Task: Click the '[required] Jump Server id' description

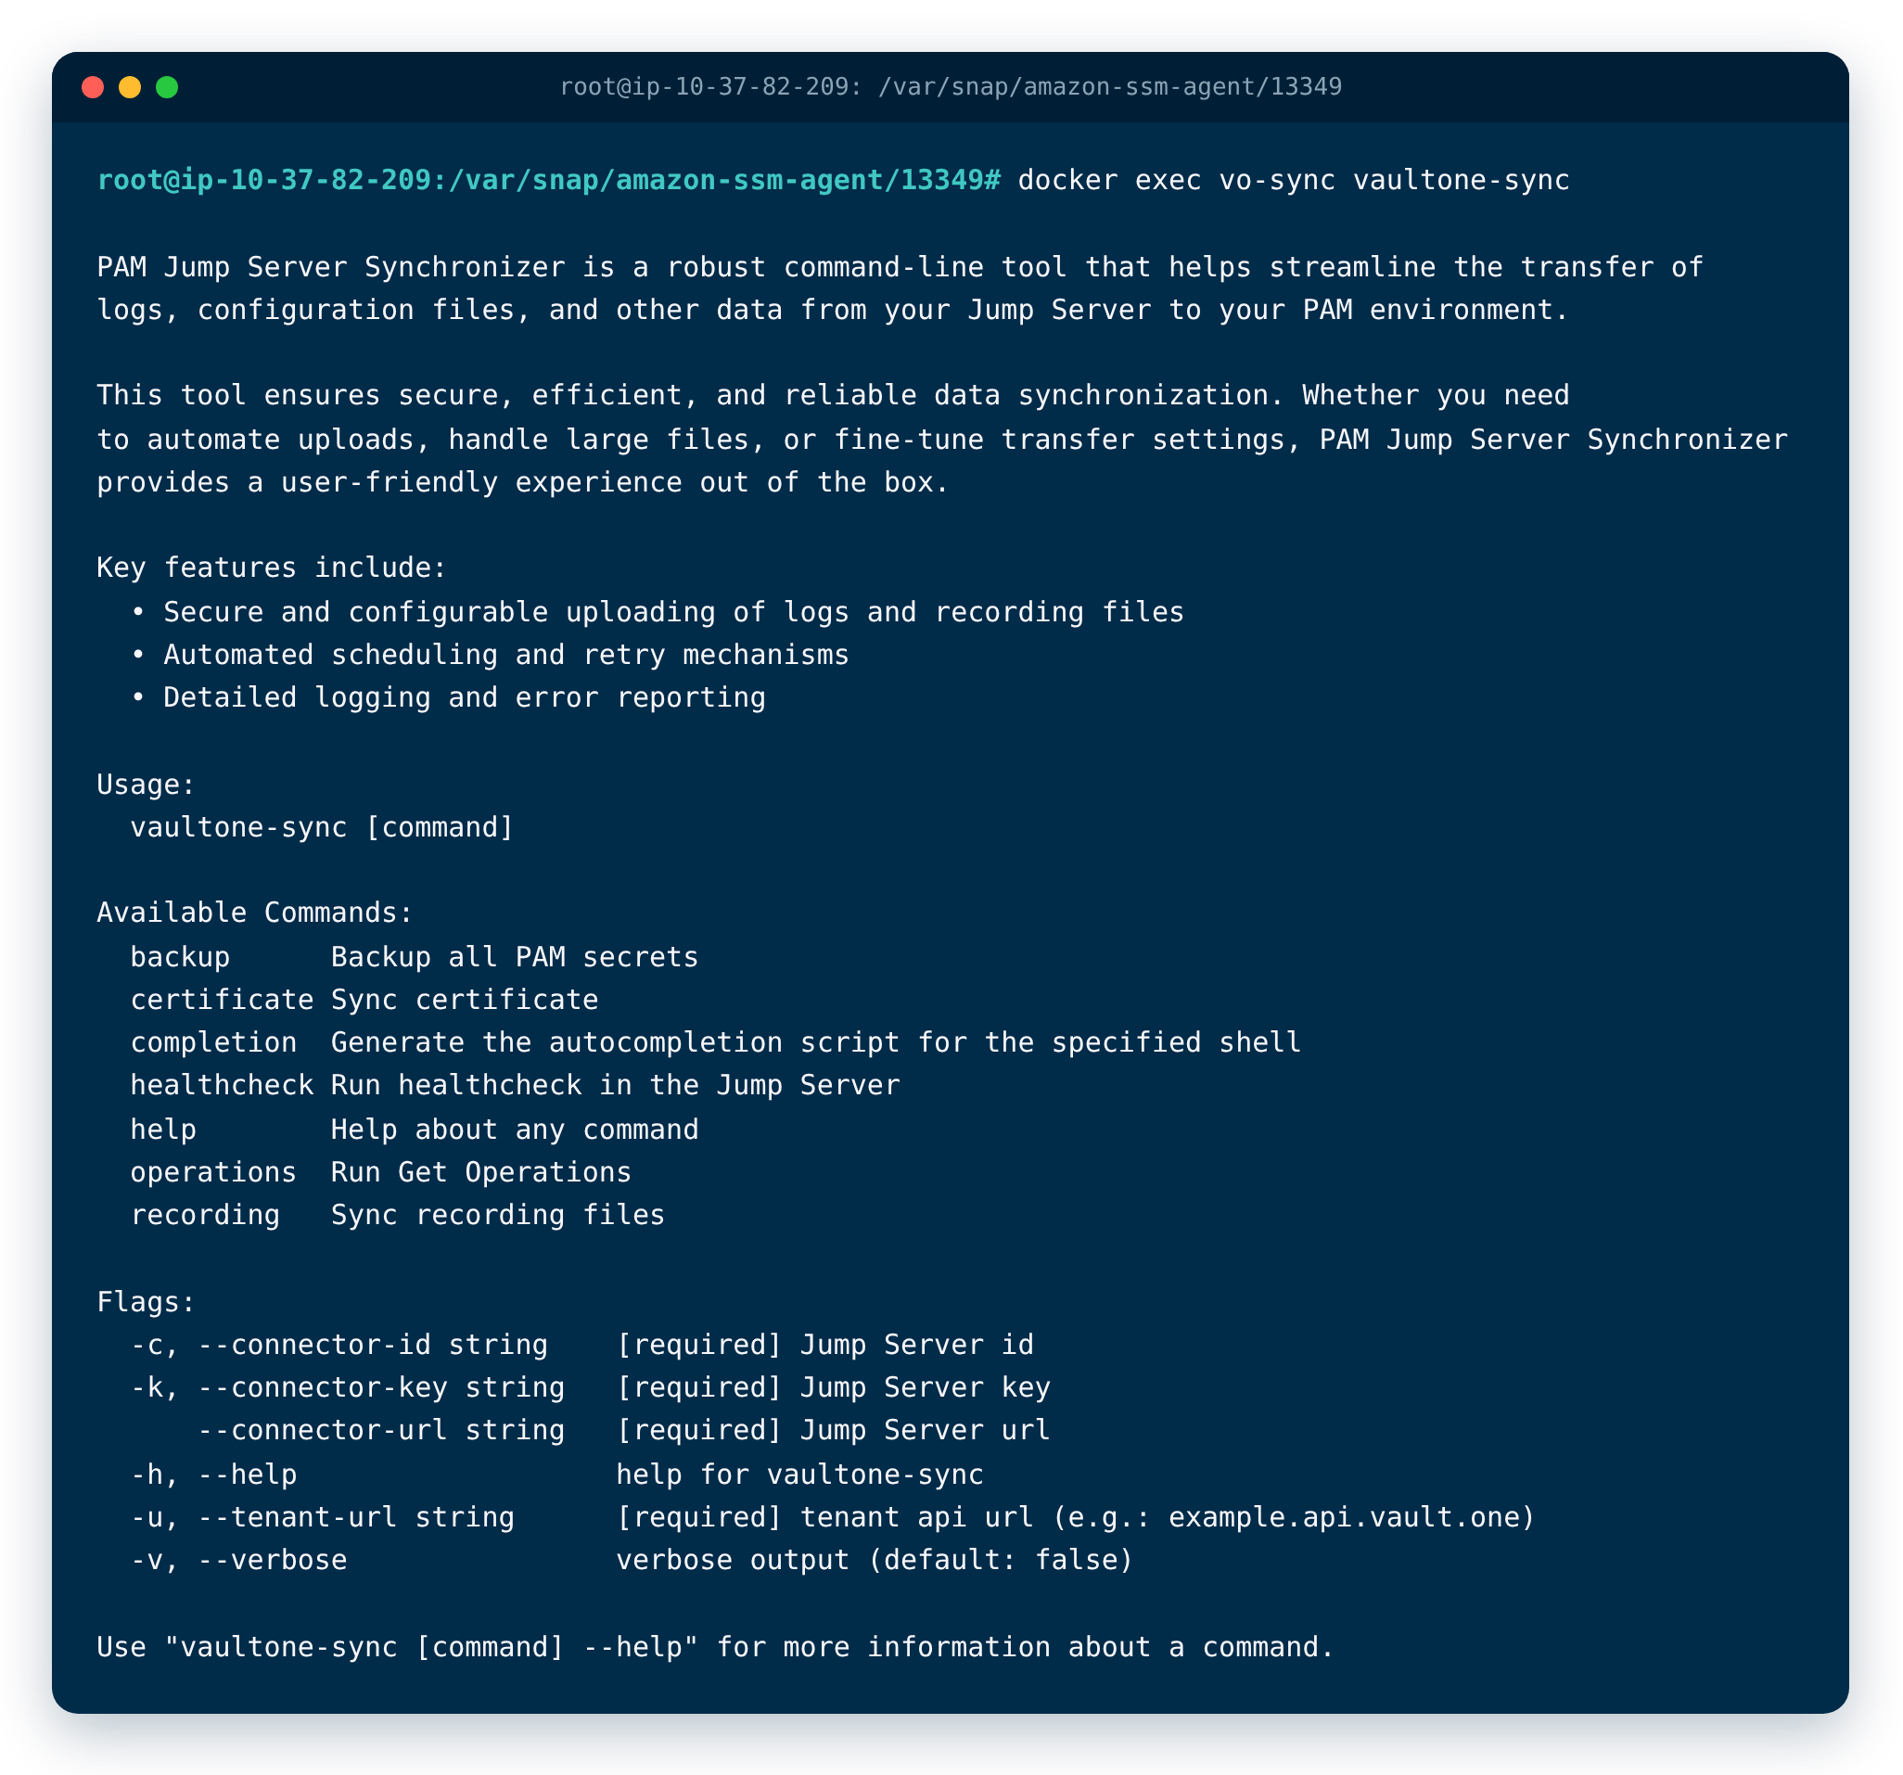Action: click(825, 1344)
